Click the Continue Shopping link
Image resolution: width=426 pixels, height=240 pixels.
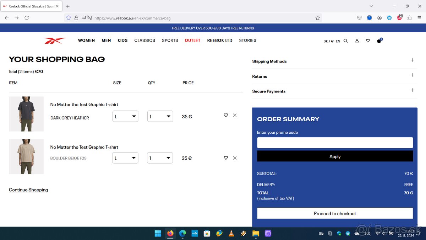point(28,190)
